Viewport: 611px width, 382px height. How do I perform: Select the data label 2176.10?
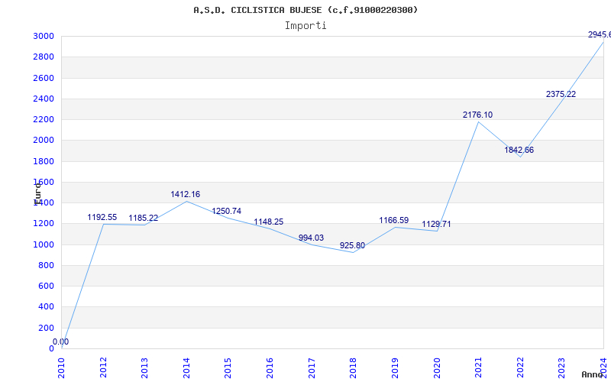point(478,115)
